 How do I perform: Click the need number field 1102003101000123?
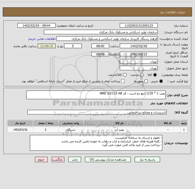point(139,26)
